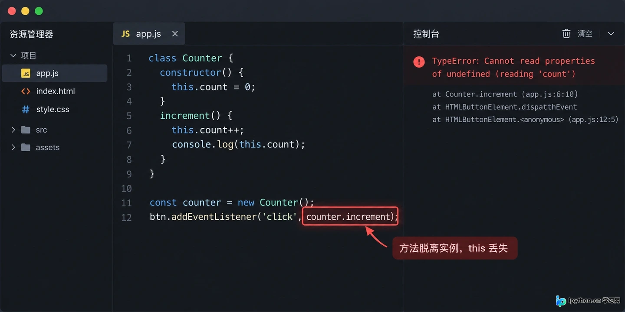625x312 pixels.
Task: Click the JS badge on app.js tab
Action: coord(126,34)
